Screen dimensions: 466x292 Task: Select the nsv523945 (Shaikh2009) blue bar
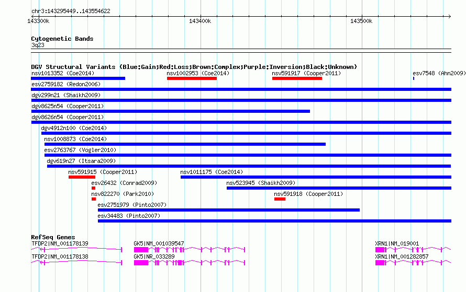click(x=339, y=188)
